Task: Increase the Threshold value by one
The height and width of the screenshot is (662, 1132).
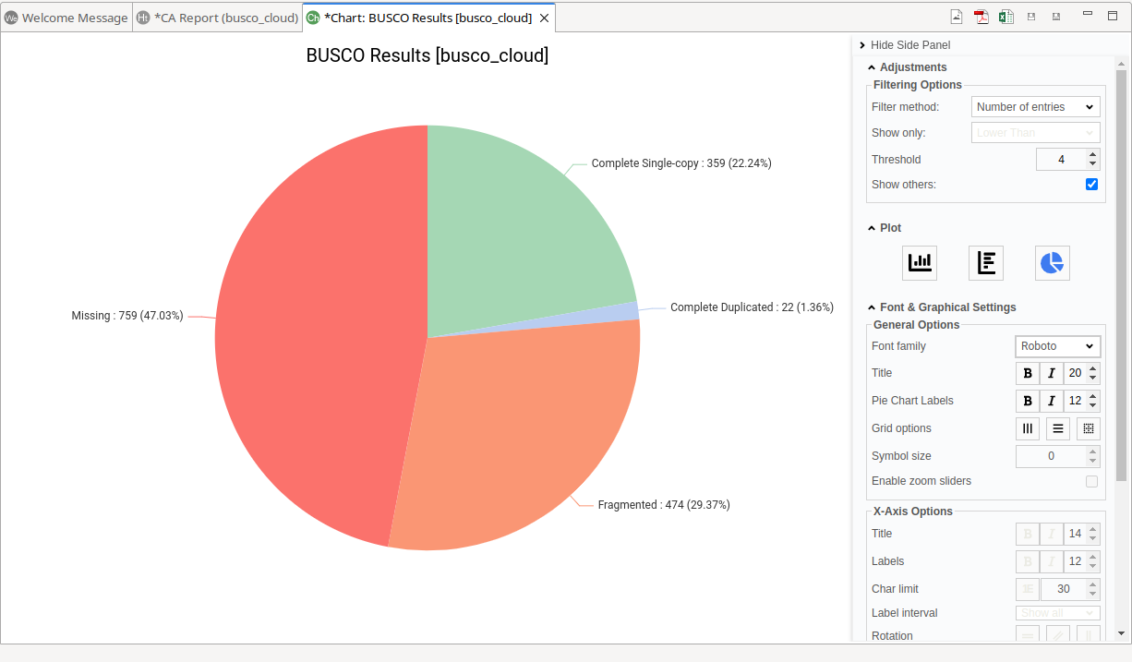Action: click(x=1093, y=155)
